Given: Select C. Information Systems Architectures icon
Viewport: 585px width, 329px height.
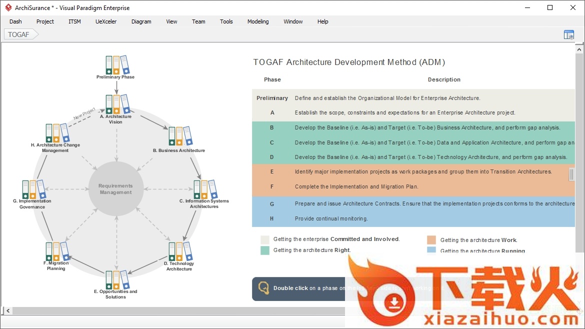Looking at the screenshot, I should (x=205, y=189).
